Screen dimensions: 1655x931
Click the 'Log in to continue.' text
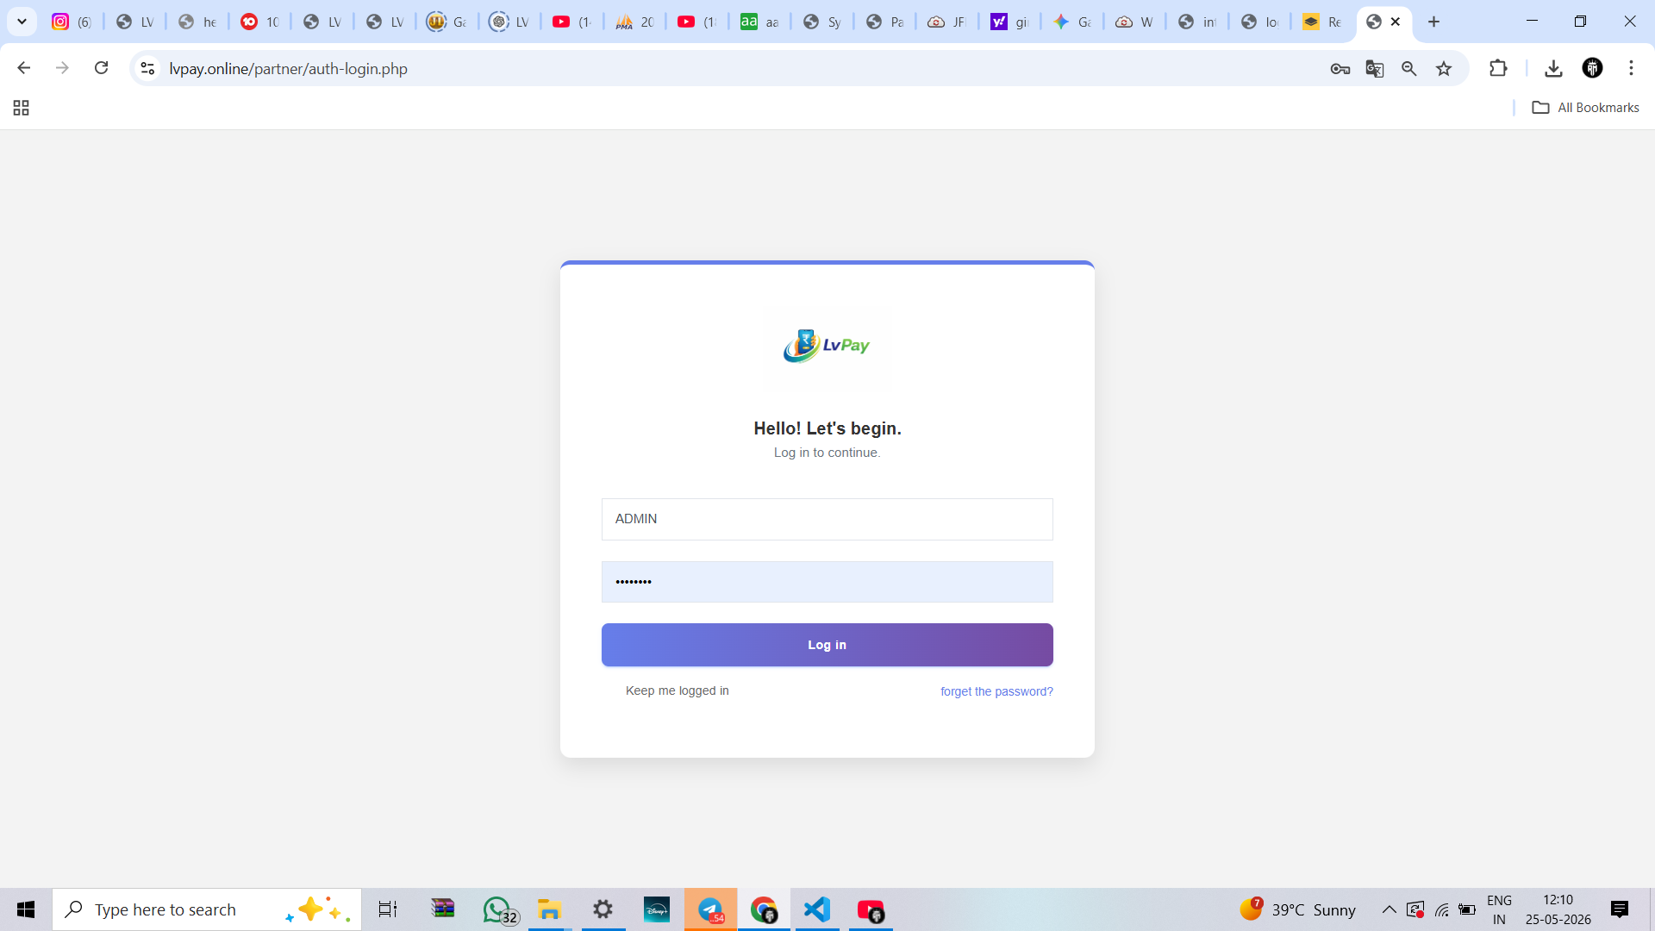827,453
